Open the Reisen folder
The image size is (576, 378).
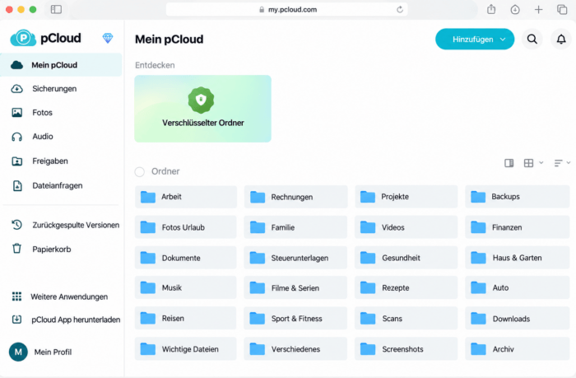point(186,319)
